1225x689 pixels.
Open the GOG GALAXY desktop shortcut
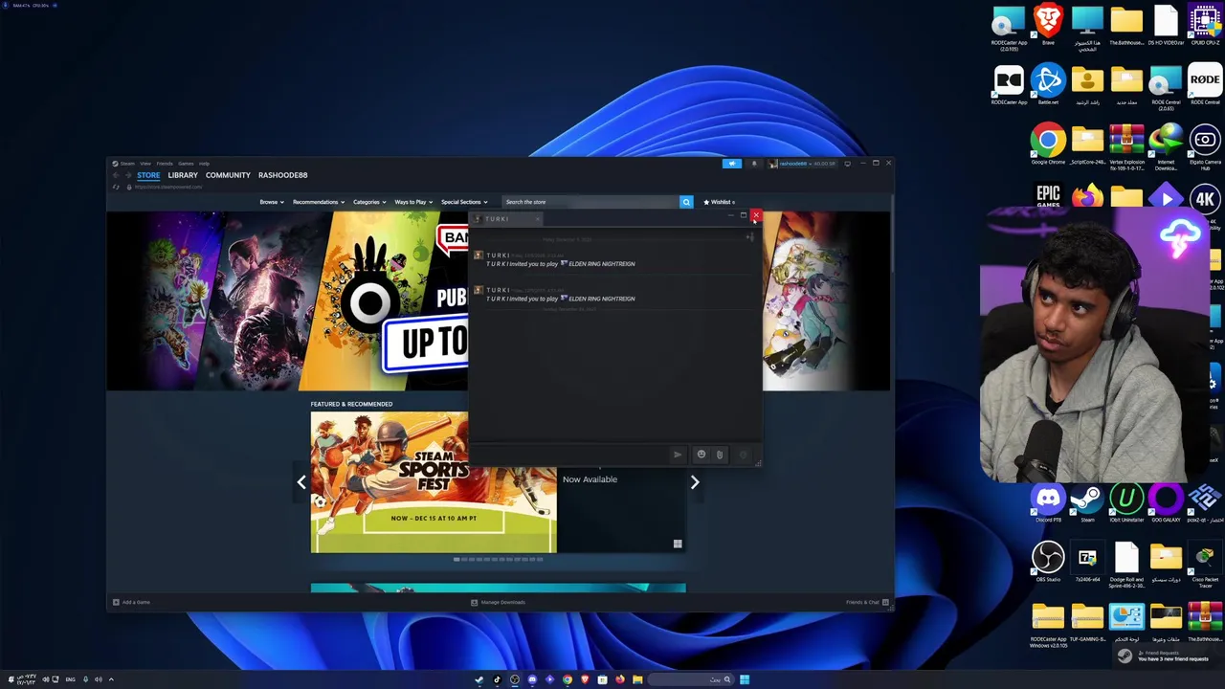tap(1166, 501)
